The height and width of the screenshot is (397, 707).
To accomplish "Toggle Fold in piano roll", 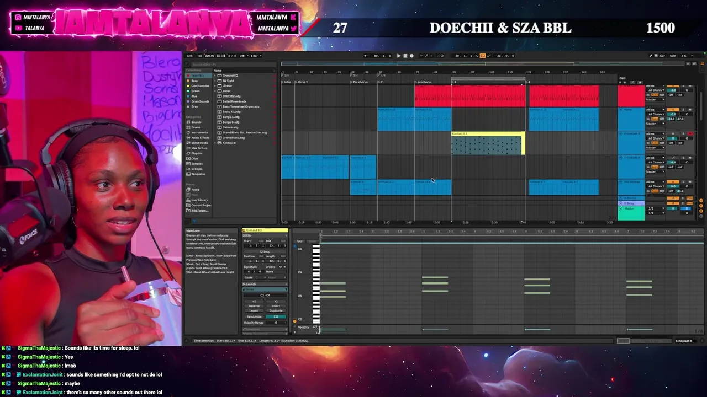I will point(299,242).
